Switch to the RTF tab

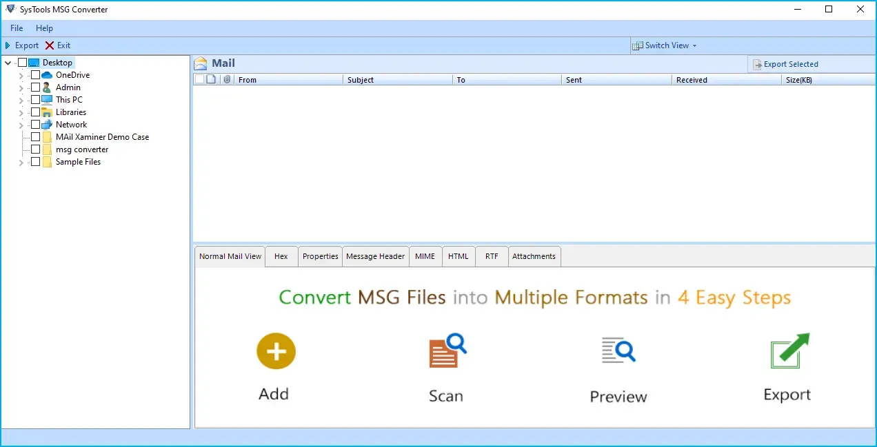pyautogui.click(x=492, y=256)
